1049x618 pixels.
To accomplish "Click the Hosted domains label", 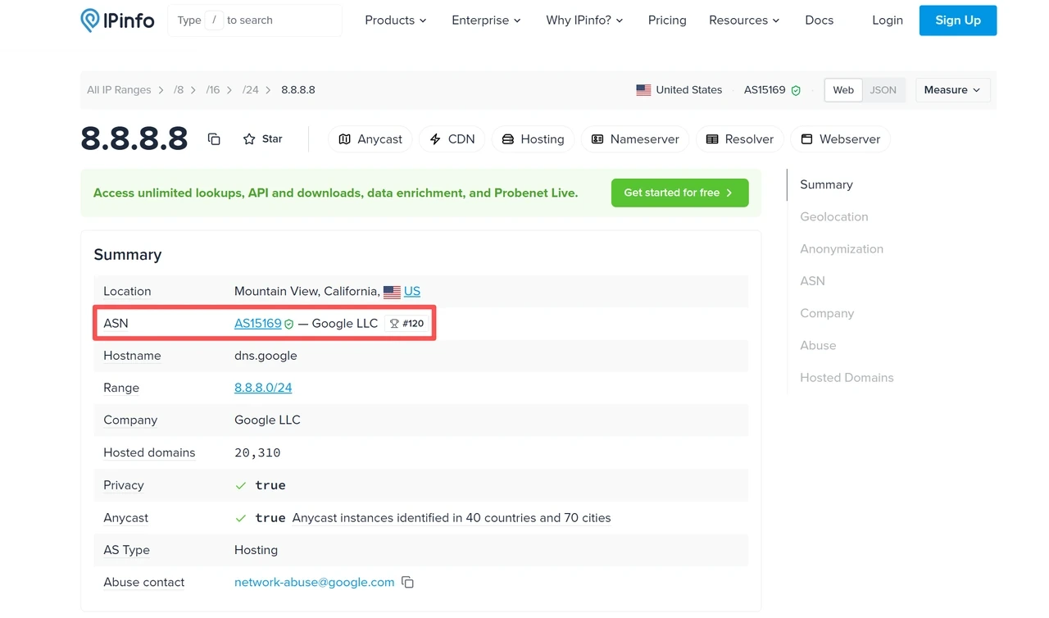I will [x=149, y=452].
